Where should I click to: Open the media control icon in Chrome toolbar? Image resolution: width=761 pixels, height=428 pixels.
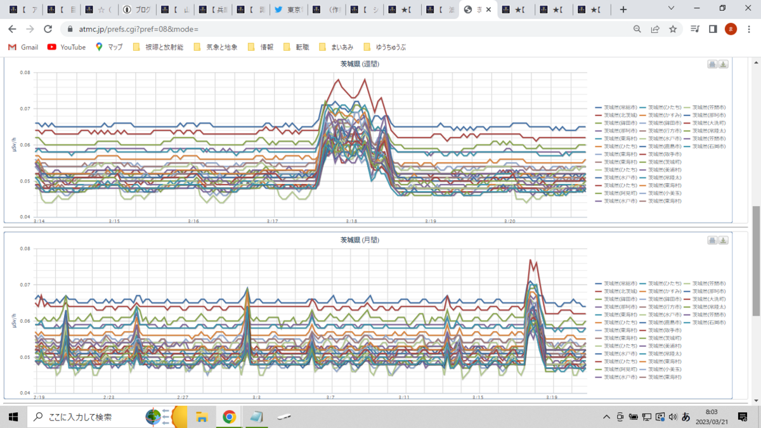pos(695,29)
